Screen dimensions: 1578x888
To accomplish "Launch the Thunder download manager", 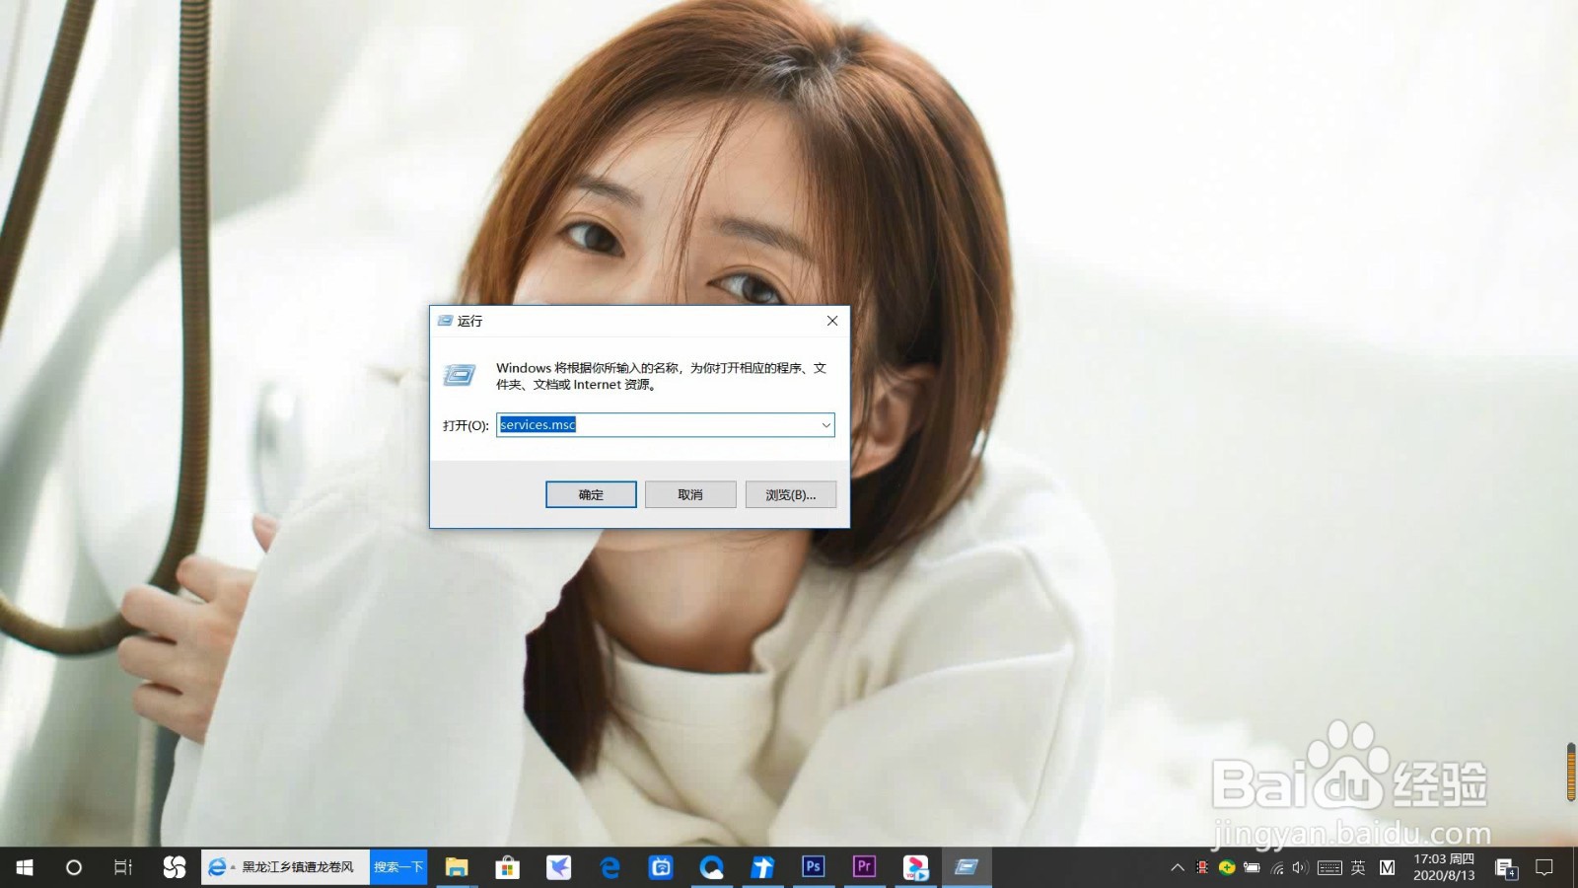I will pyautogui.click(x=761, y=867).
